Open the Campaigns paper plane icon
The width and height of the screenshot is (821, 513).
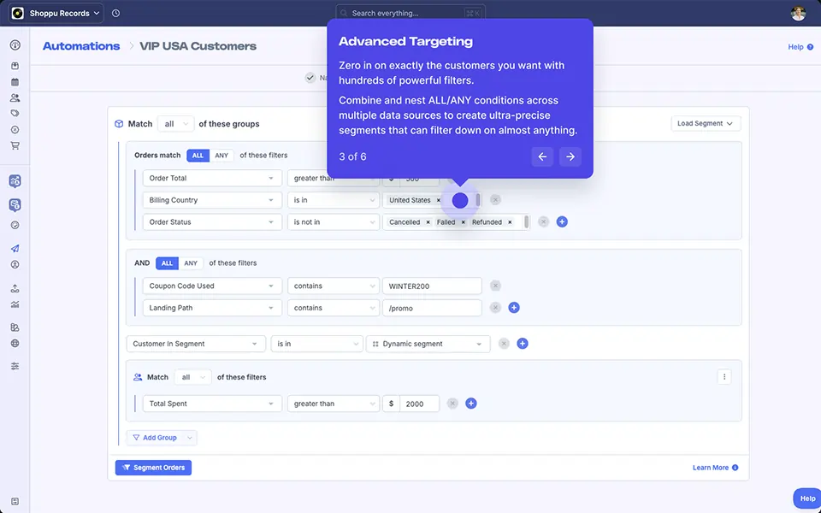point(15,249)
